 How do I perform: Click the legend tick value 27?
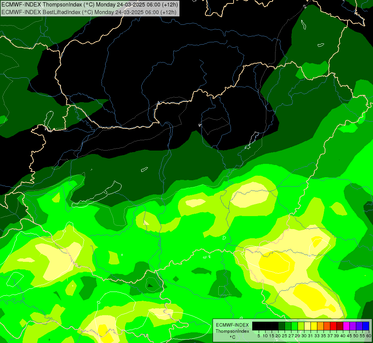291,336
